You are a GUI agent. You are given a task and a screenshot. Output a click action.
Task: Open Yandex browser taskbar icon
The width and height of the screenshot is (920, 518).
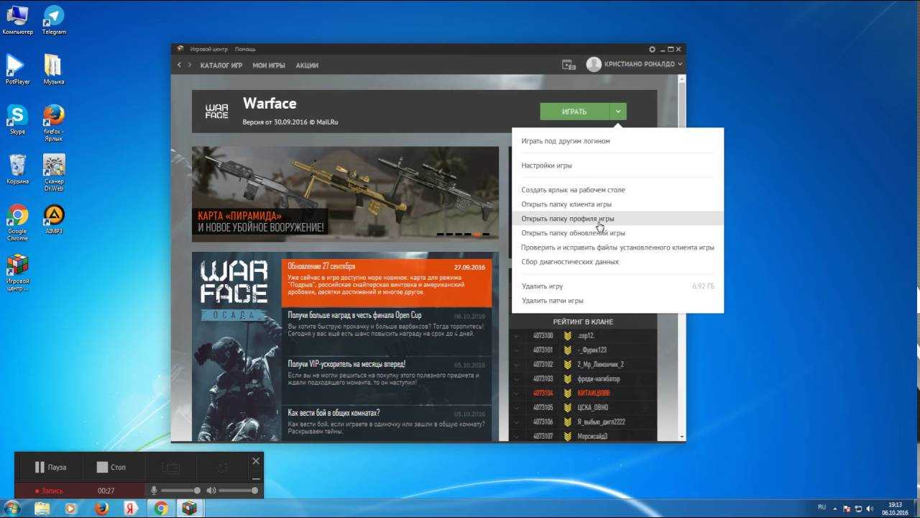pyautogui.click(x=130, y=508)
